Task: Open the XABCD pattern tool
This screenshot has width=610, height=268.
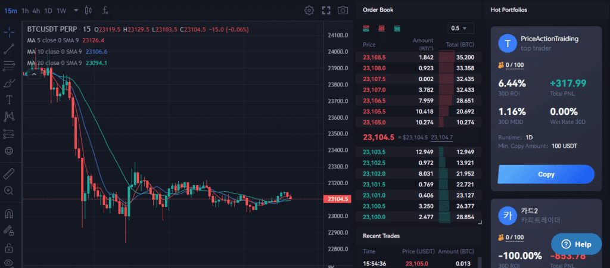Action: (9, 116)
